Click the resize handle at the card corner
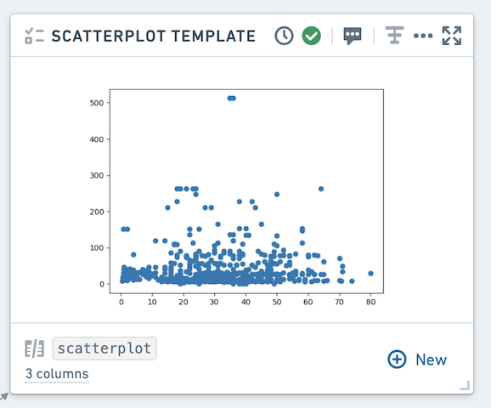Screen dimensions: 491x408 pyautogui.click(x=465, y=385)
